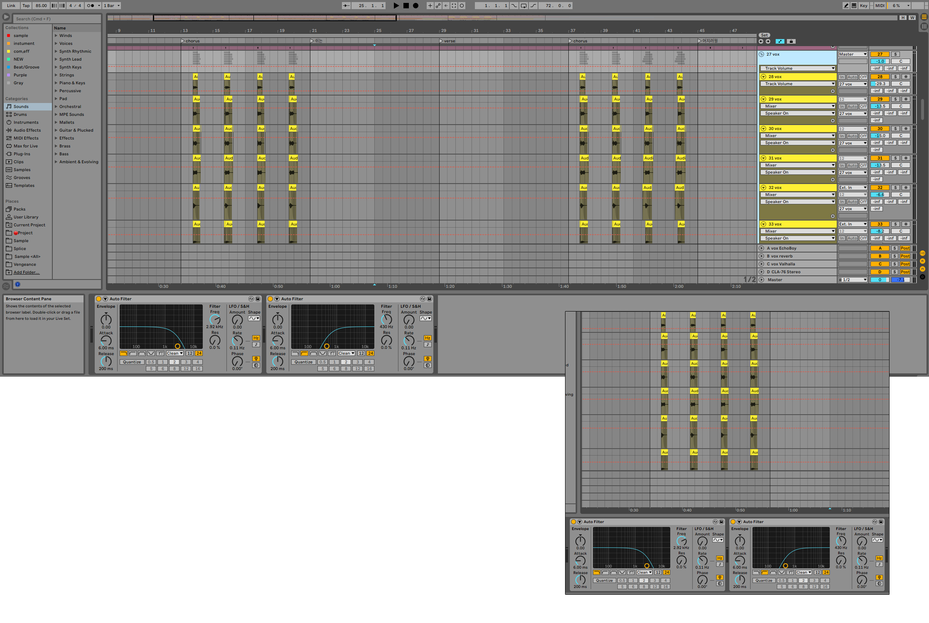The image size is (929, 623).
Task: Click the Set locator button
Action: [764, 35]
